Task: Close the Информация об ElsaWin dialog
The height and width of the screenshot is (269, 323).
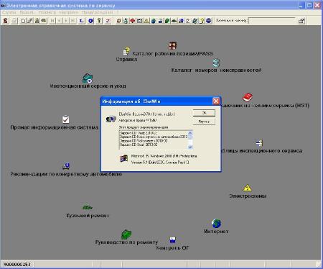Action: (216, 101)
